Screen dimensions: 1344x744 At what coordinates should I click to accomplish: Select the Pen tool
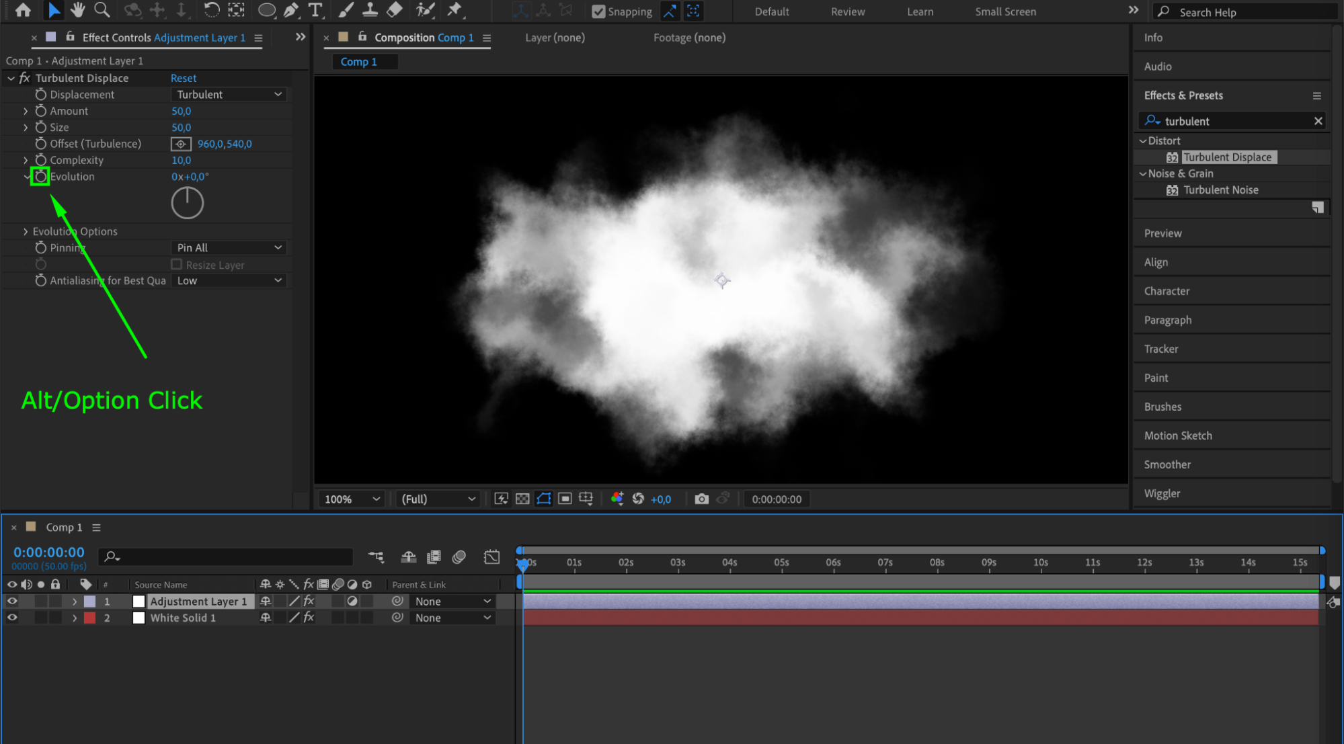[x=290, y=10]
